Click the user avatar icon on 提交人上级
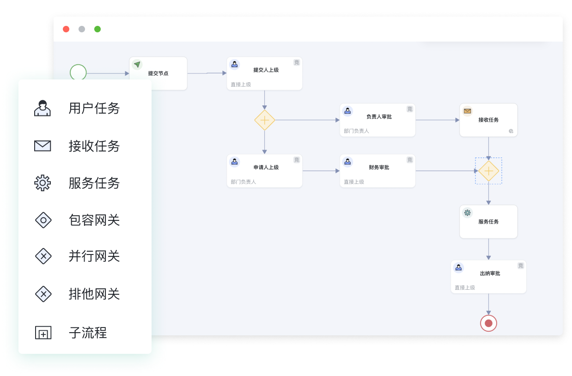The width and height of the screenshot is (572, 376). point(235,65)
